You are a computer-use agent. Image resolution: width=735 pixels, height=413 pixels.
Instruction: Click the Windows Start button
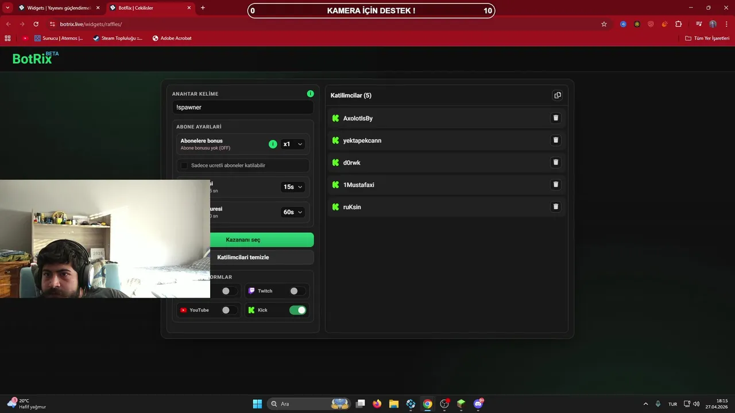[257, 404]
